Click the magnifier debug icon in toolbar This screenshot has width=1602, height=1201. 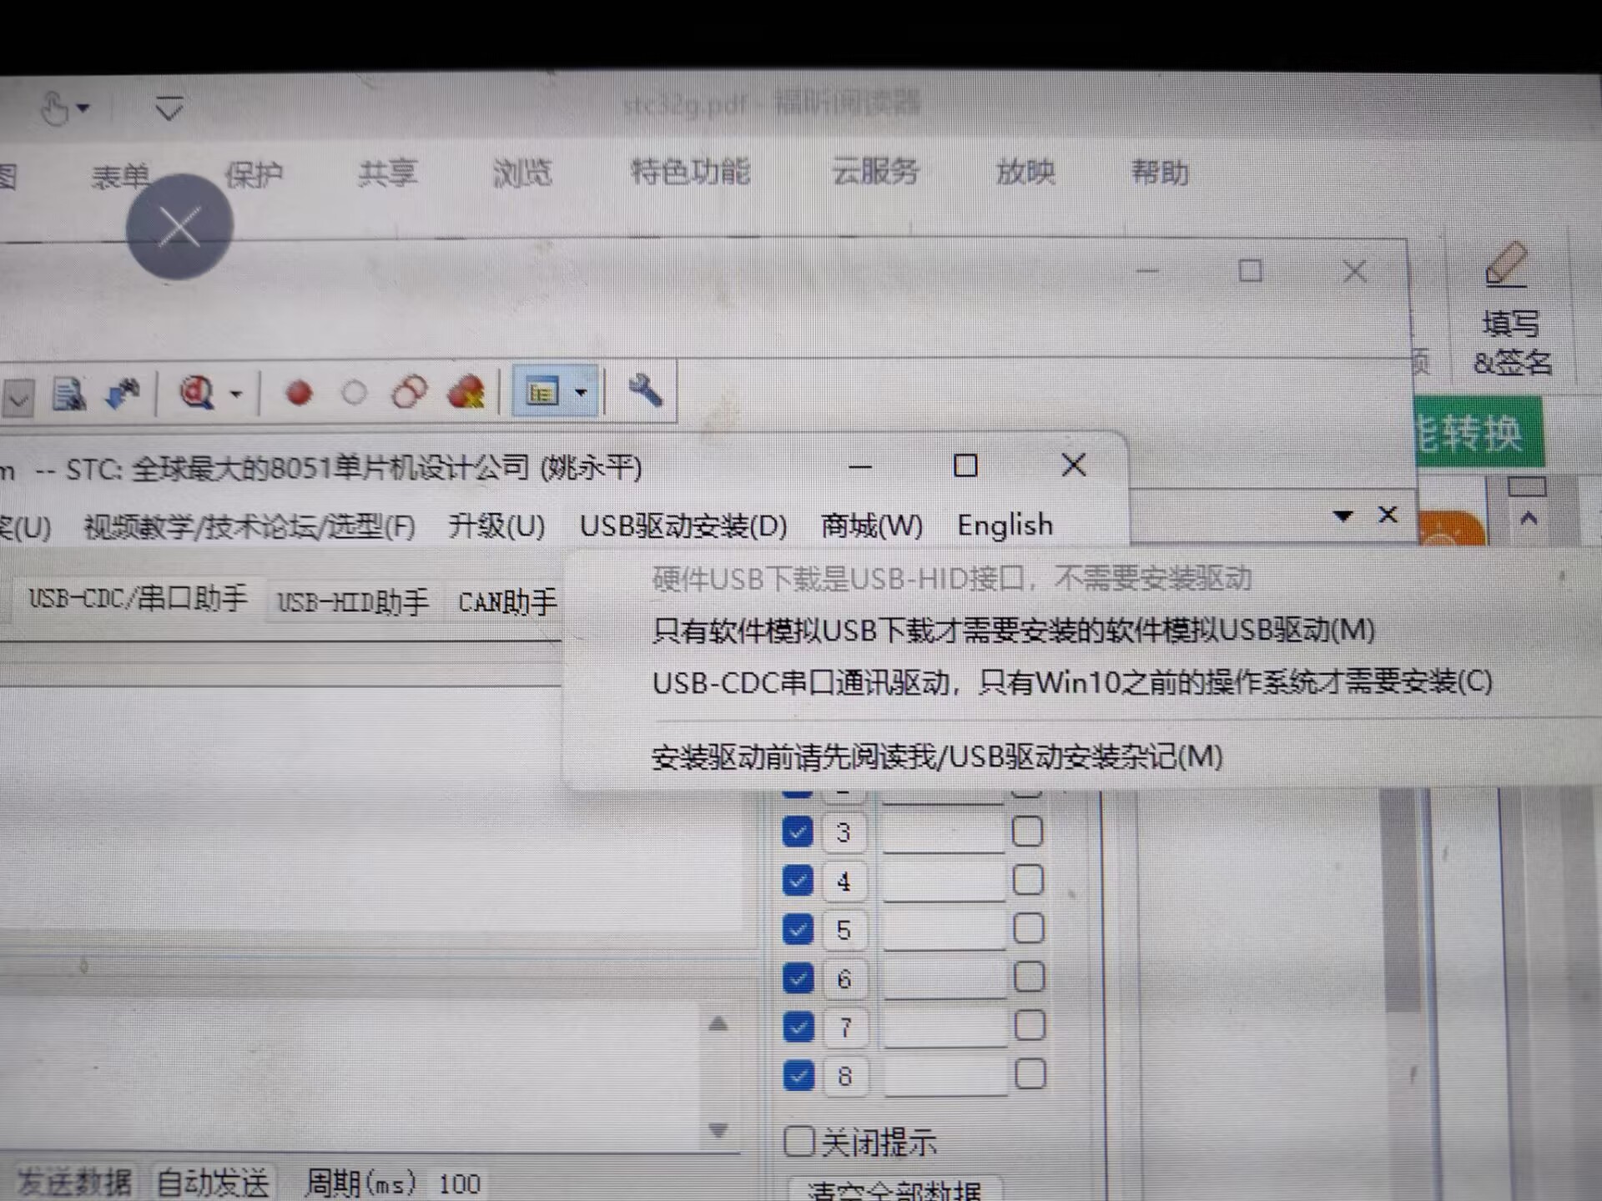tap(197, 392)
